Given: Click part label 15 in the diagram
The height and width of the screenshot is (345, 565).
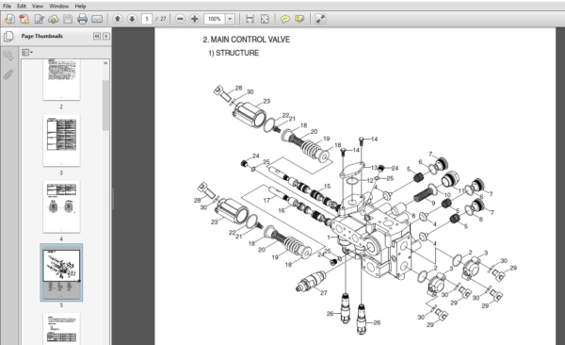Looking at the screenshot, I should [327, 187].
